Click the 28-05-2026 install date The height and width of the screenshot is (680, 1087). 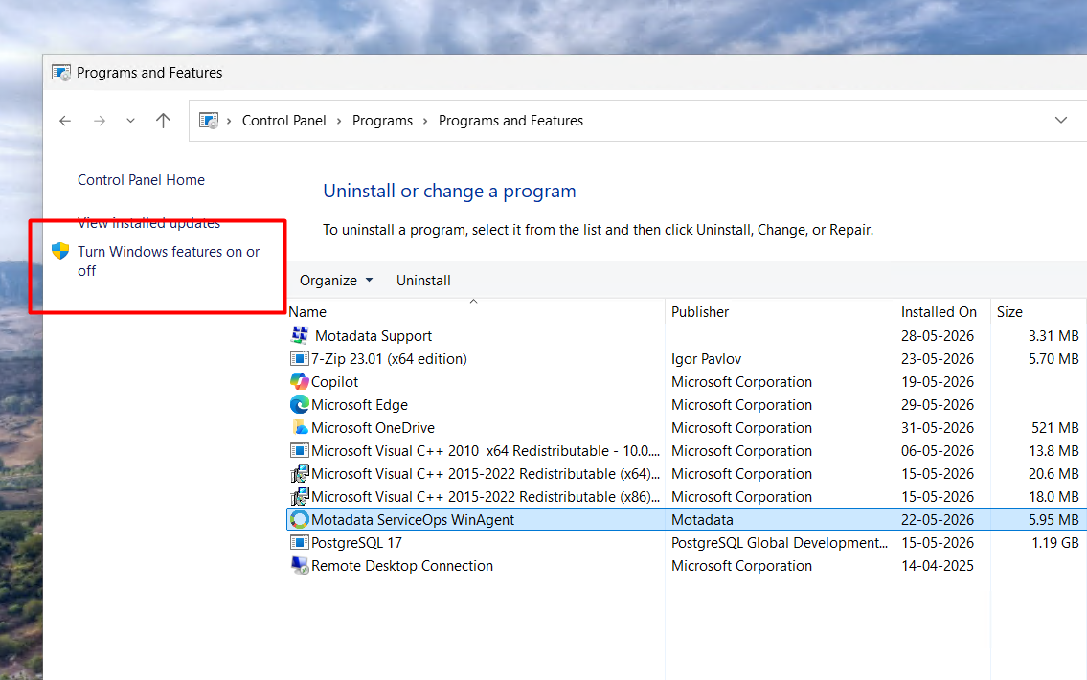coord(938,336)
